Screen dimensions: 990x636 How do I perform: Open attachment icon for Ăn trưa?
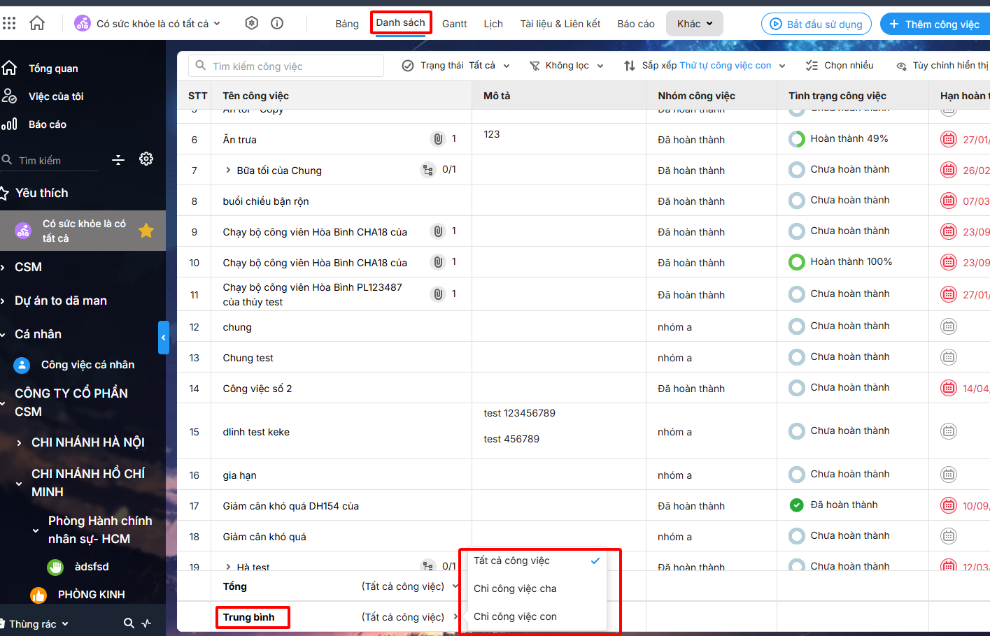click(438, 139)
